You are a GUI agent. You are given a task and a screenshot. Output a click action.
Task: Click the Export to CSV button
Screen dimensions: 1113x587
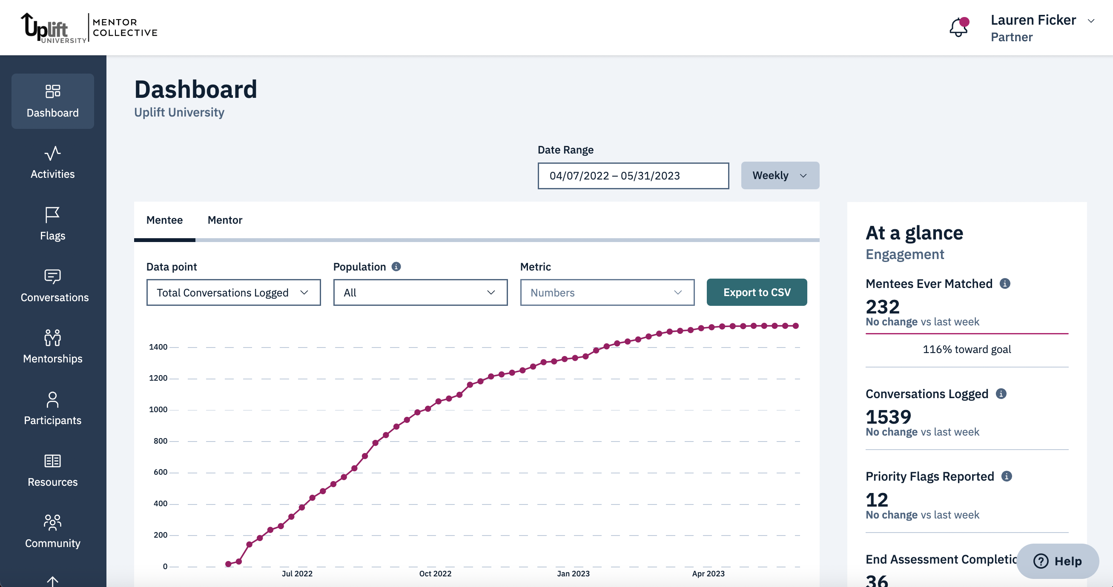(757, 292)
